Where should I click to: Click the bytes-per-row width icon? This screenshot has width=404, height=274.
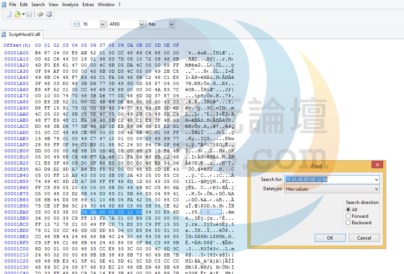76,24
